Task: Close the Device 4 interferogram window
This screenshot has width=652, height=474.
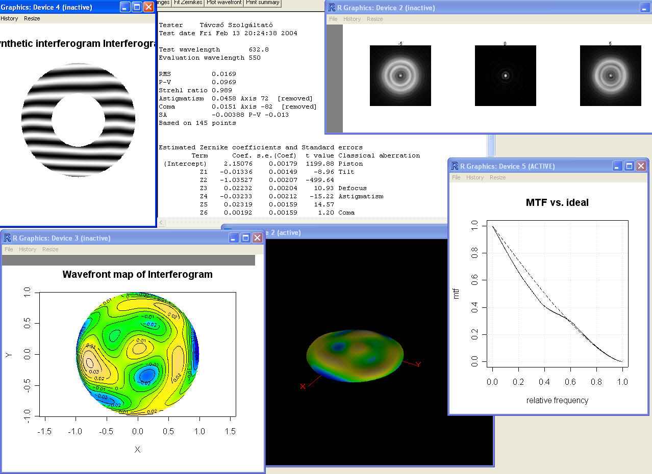Action: pyautogui.click(x=148, y=7)
